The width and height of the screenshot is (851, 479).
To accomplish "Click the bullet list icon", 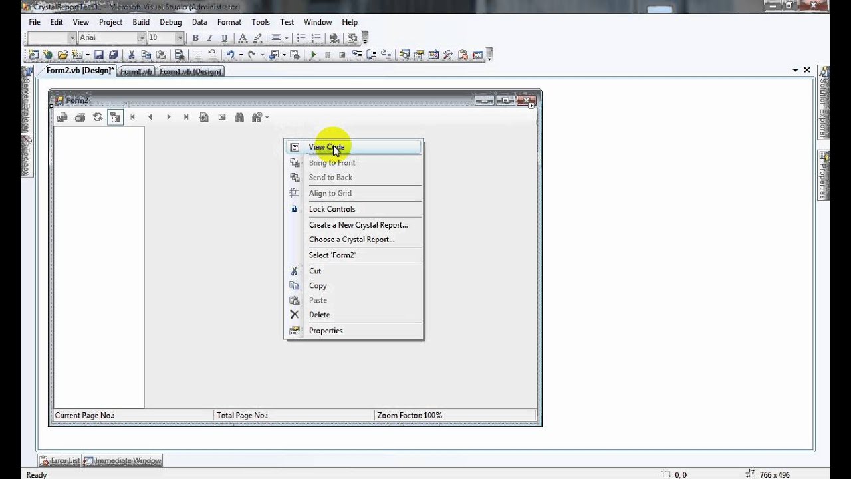I will pos(301,38).
